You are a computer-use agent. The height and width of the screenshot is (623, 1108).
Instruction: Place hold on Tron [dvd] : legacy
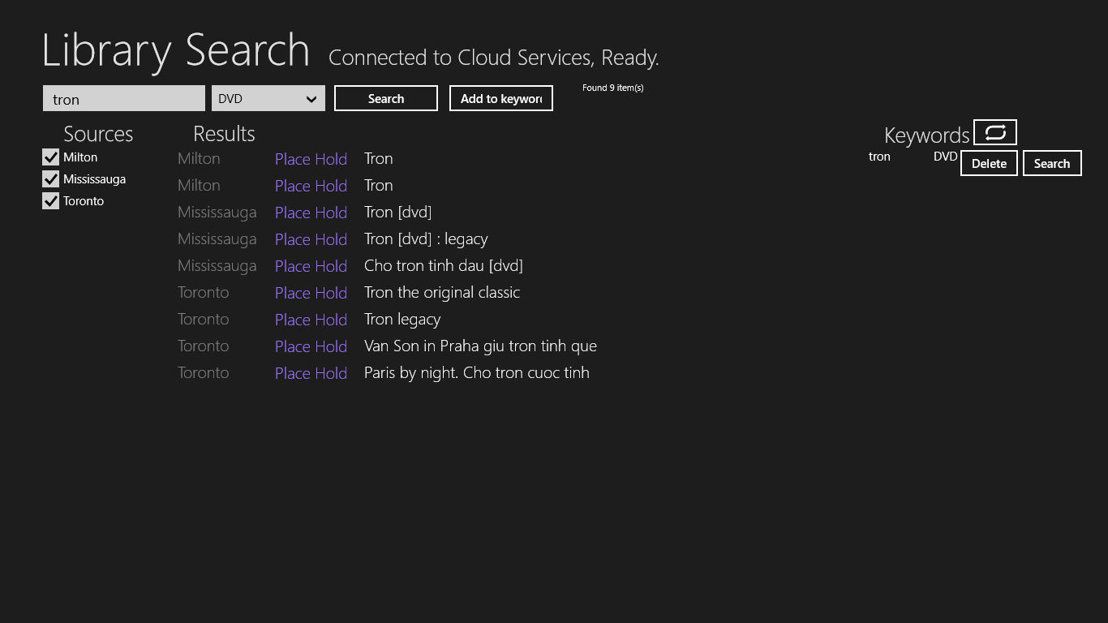click(311, 239)
